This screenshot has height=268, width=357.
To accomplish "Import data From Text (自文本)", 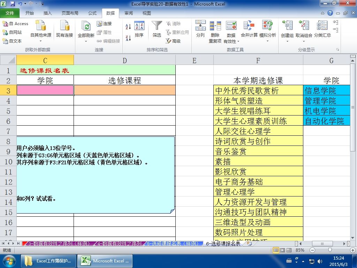I will pos(12,41).
